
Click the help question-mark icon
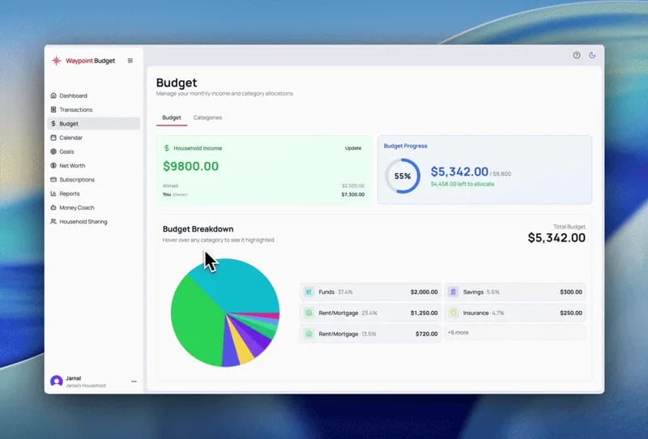[577, 55]
